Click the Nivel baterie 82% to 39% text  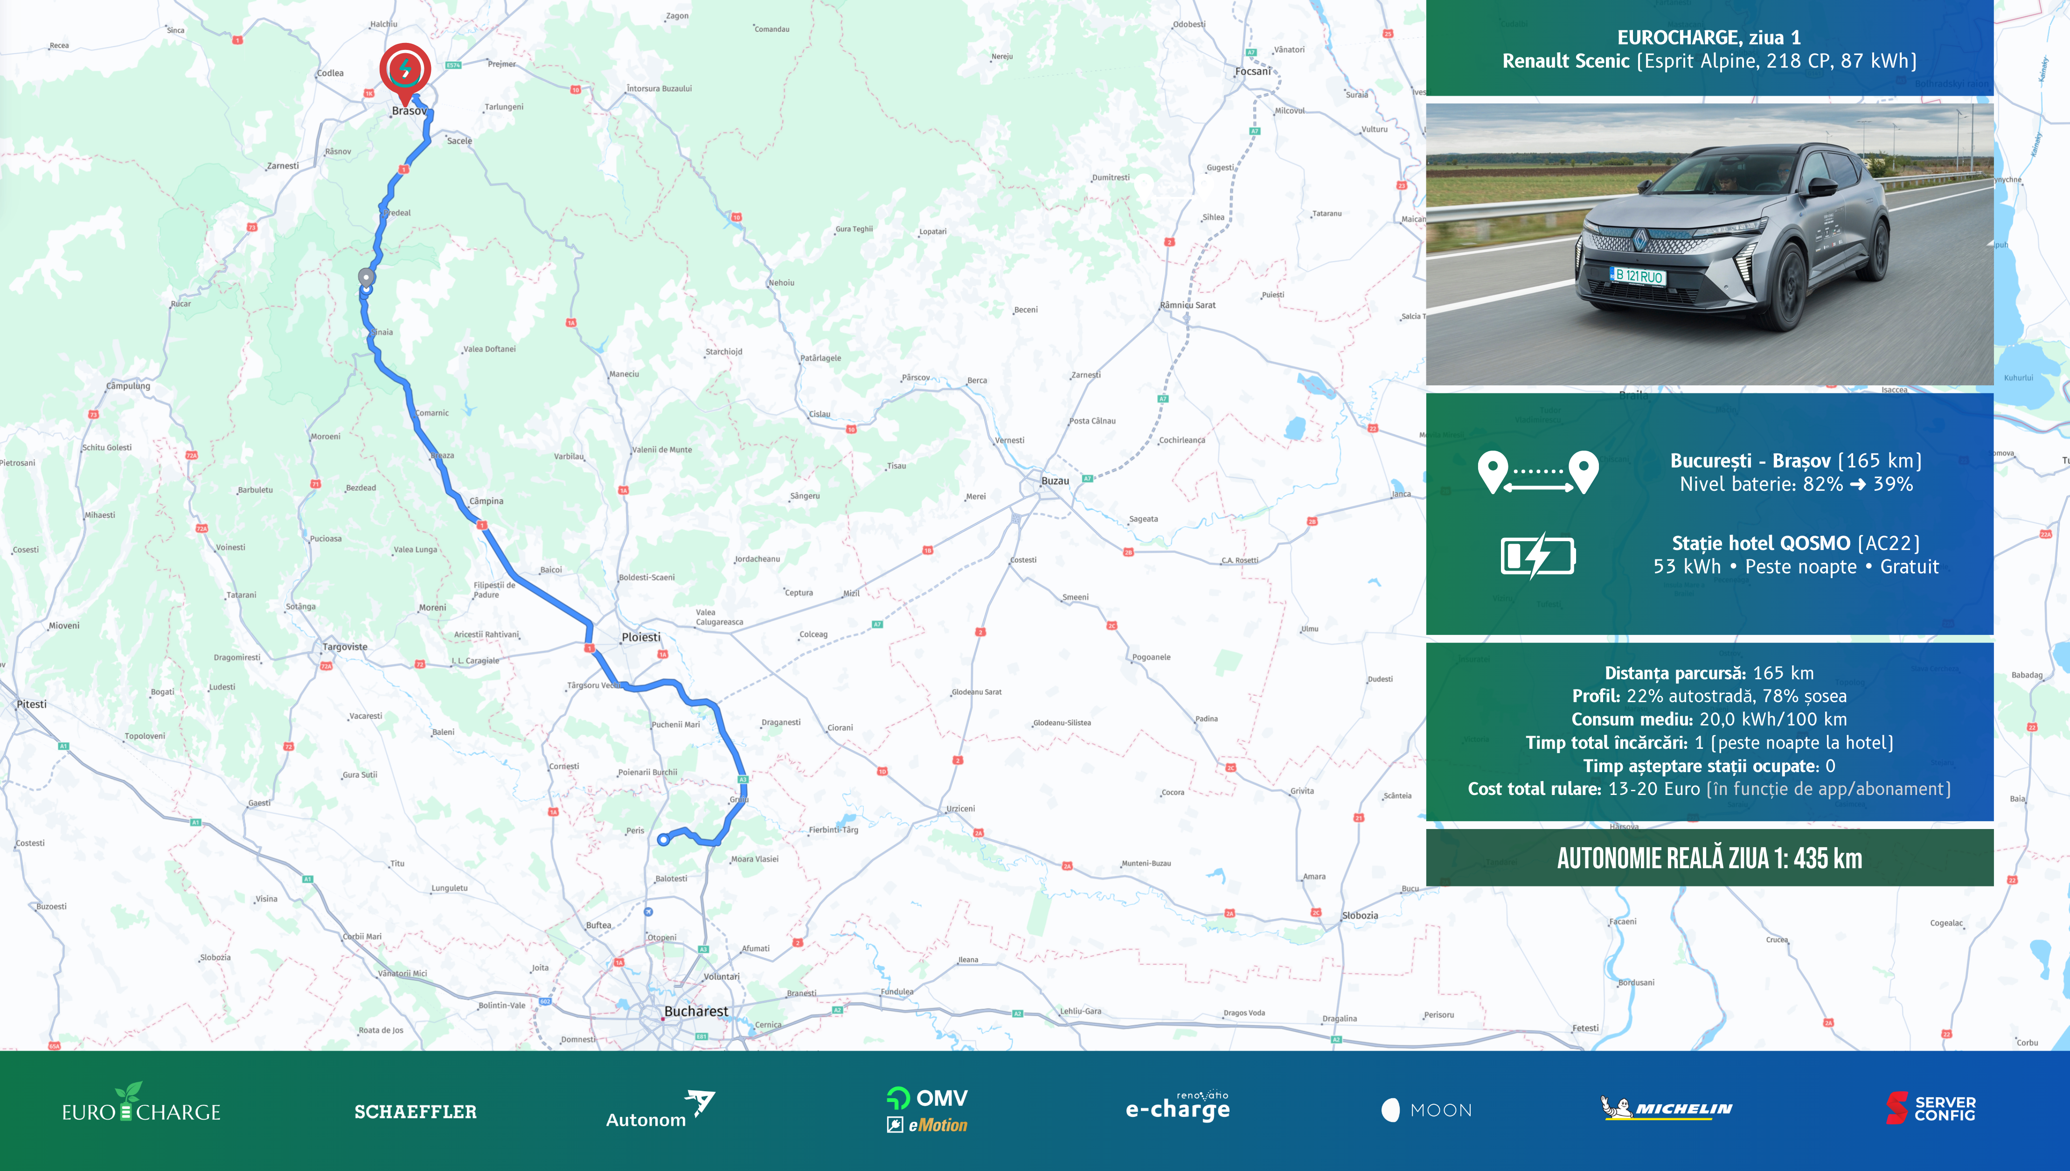[x=1796, y=484]
